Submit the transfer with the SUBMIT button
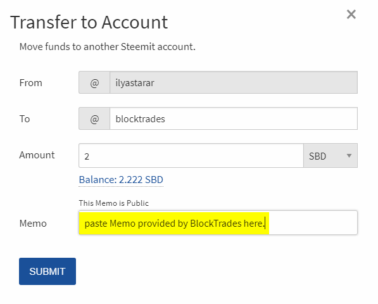This screenshot has height=304, width=378. (47, 272)
